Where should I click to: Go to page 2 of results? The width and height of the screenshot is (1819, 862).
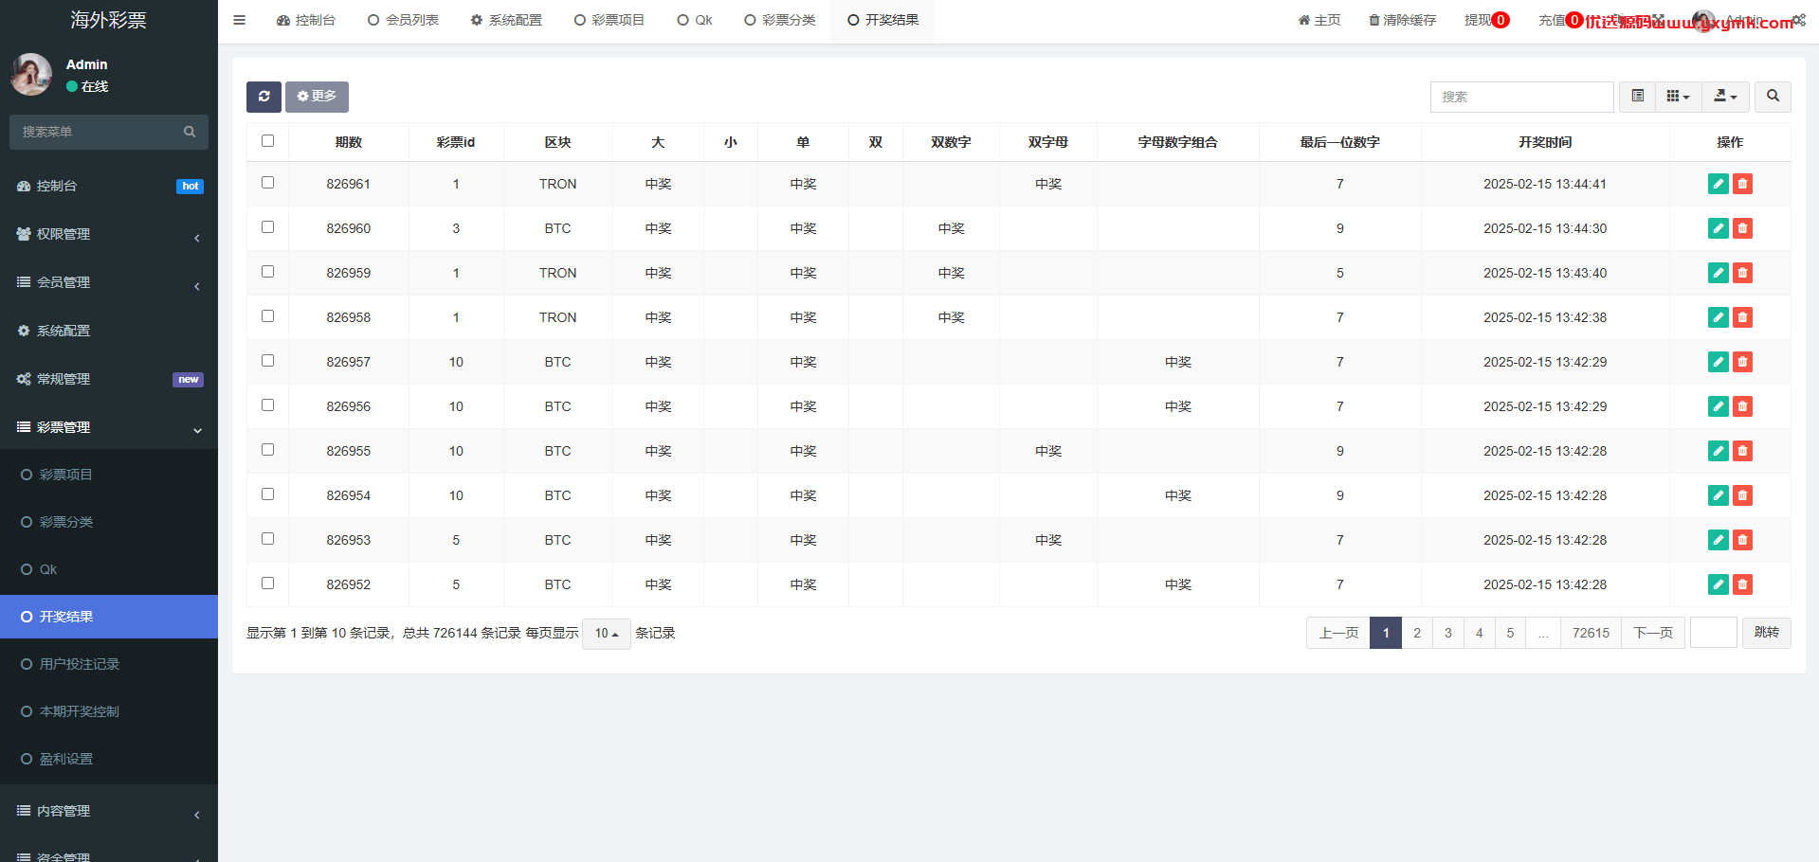click(1417, 633)
